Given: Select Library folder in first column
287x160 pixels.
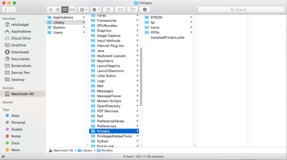Looking at the screenshot, I should point(66,23).
